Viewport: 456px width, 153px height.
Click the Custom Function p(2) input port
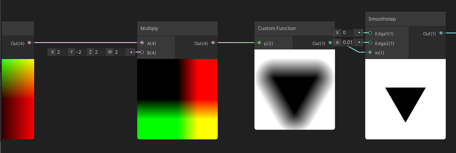259,43
